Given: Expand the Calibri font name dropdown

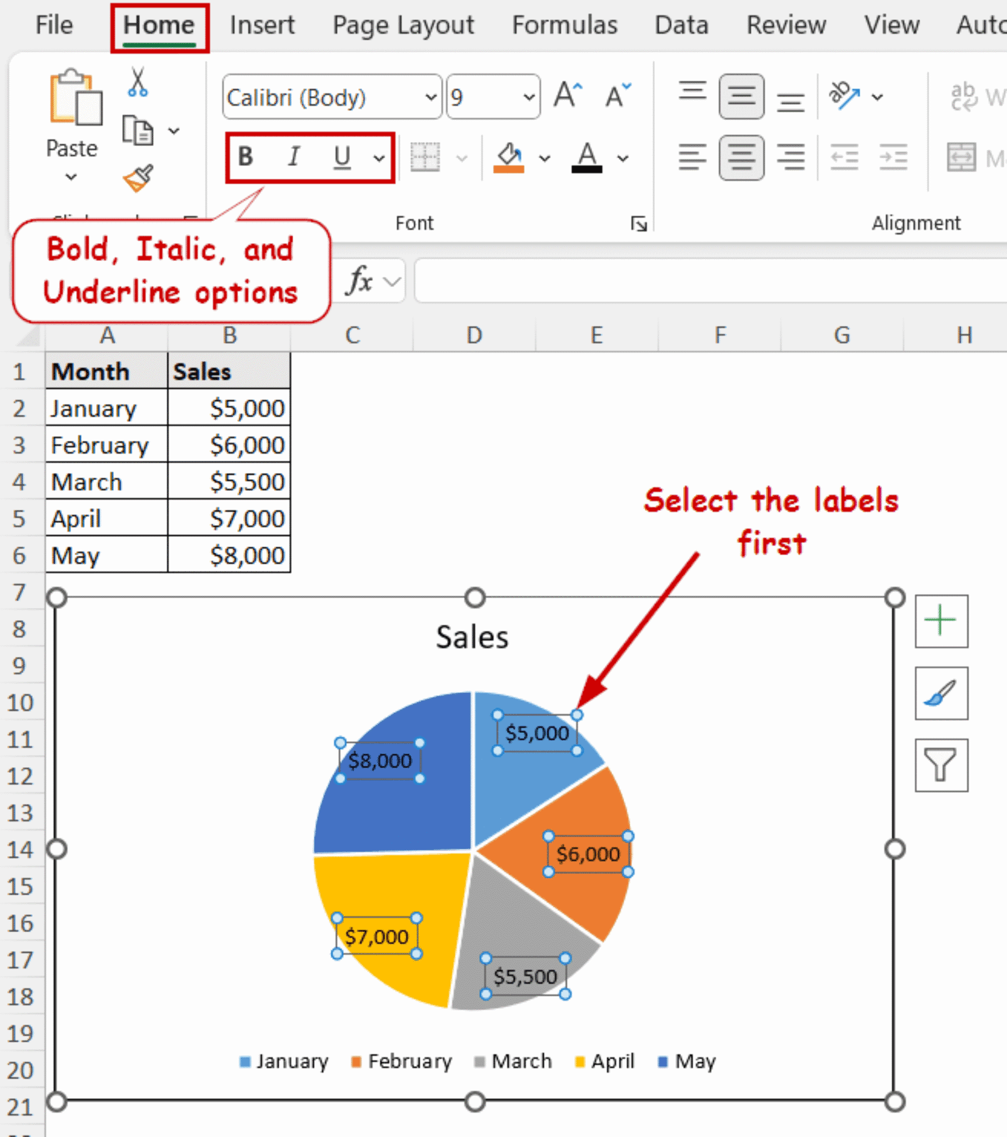Looking at the screenshot, I should click(x=430, y=97).
